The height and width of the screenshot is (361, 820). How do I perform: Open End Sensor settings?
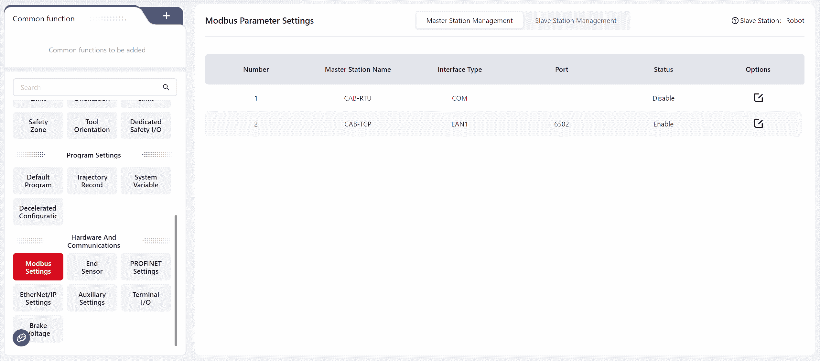(92, 267)
